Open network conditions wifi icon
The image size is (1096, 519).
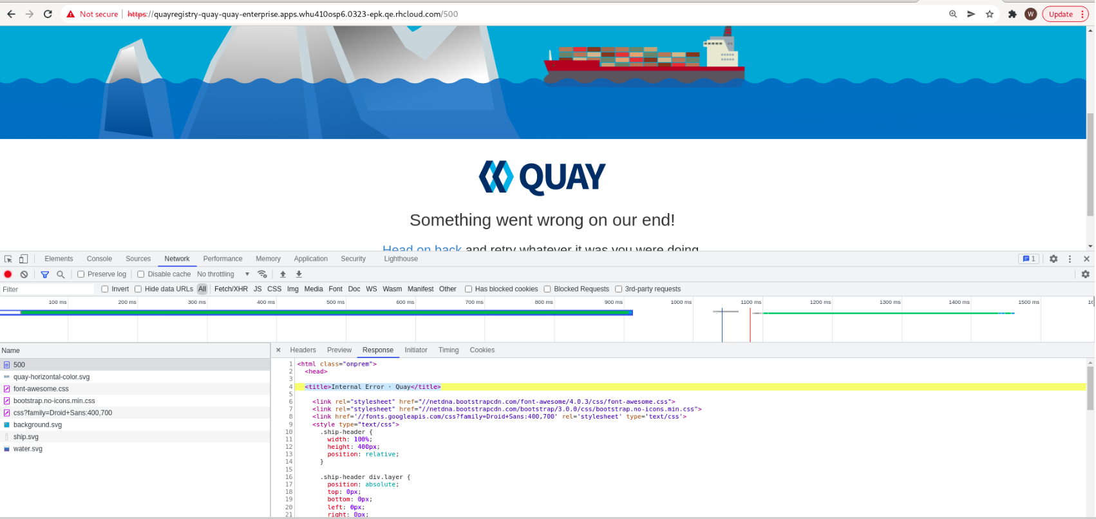[x=262, y=274]
